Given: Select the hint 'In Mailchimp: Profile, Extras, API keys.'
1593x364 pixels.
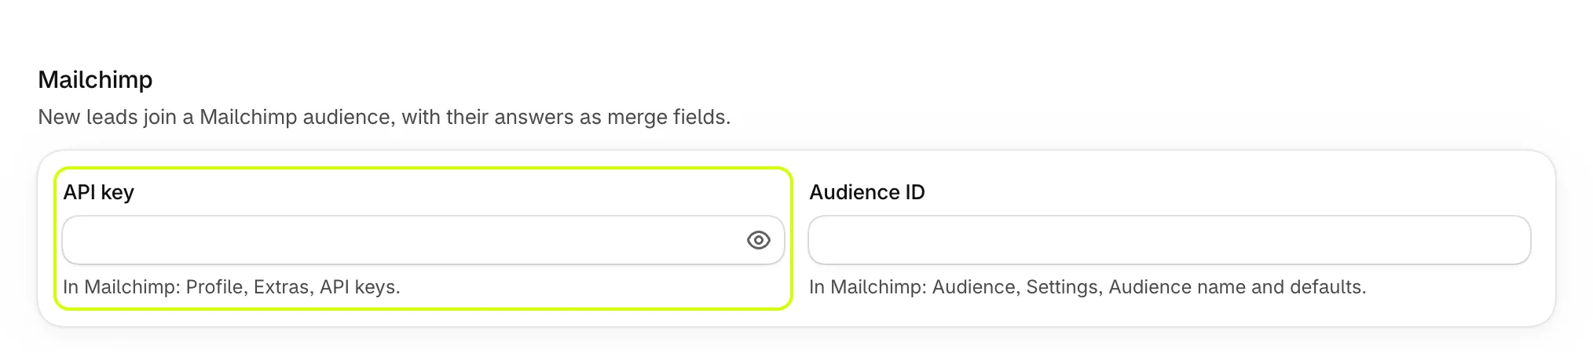Looking at the screenshot, I should click(x=232, y=287).
